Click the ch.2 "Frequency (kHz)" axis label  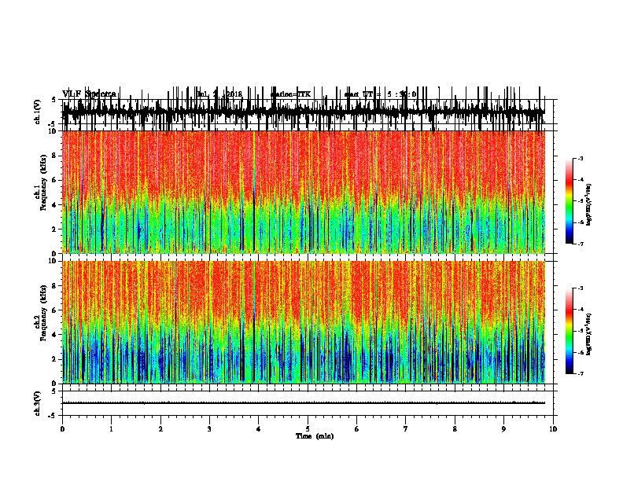(x=43, y=313)
